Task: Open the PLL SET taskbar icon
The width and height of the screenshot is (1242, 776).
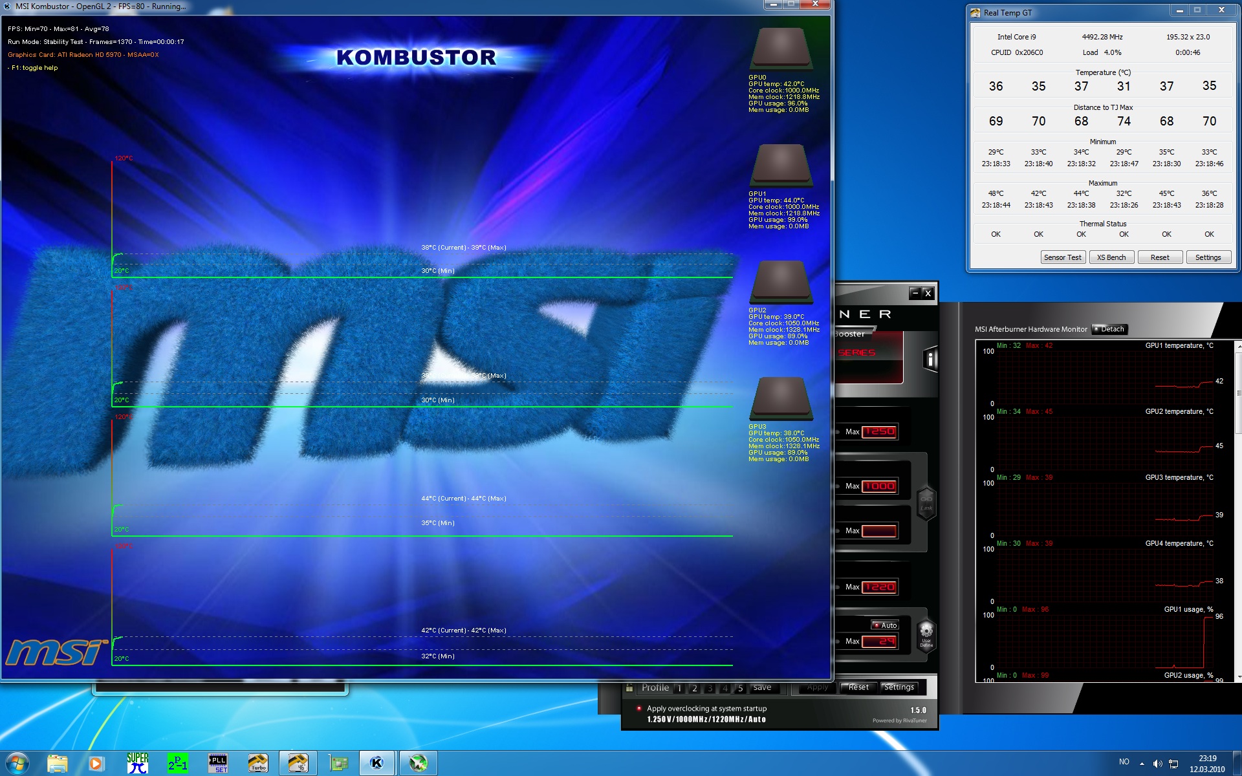Action: (x=218, y=764)
